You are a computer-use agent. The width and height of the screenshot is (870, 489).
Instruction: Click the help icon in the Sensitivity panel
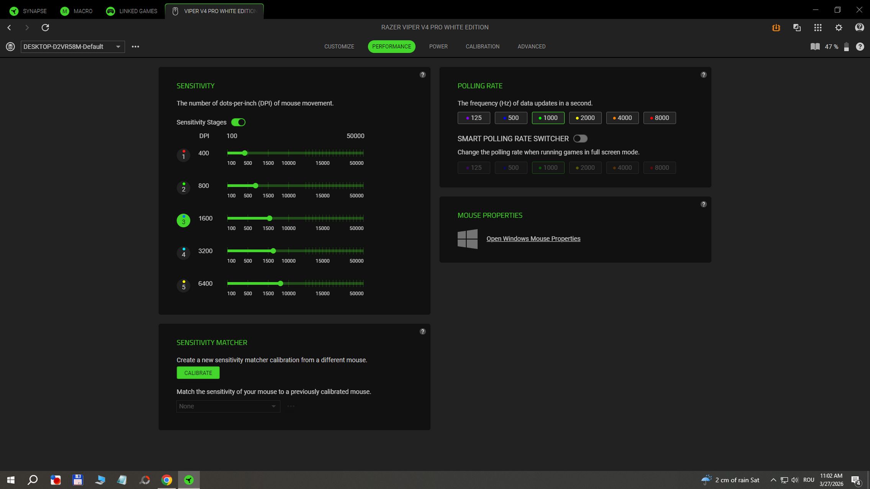point(422,75)
